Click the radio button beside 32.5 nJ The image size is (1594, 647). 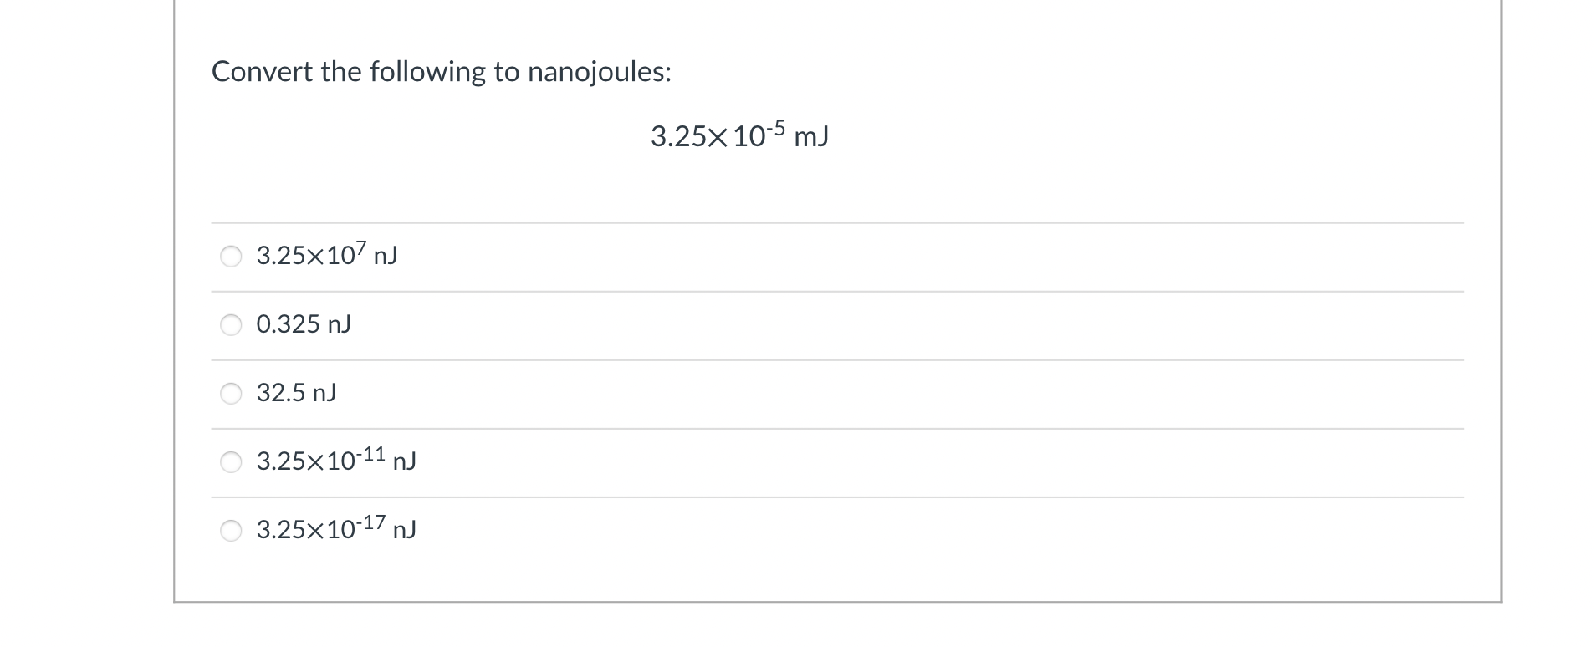232,393
